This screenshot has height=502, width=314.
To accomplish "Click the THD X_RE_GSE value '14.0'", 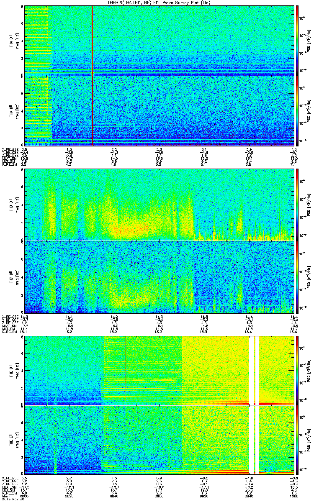I will (25, 317).
